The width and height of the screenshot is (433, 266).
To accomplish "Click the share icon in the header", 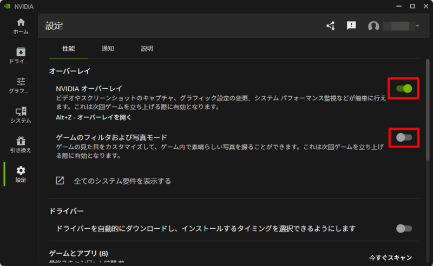I will point(331,26).
